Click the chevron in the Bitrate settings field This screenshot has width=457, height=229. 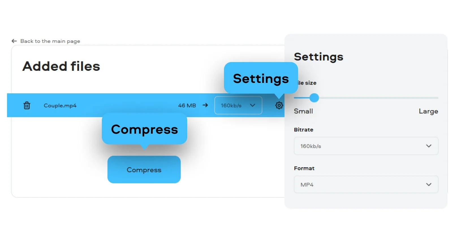click(429, 146)
